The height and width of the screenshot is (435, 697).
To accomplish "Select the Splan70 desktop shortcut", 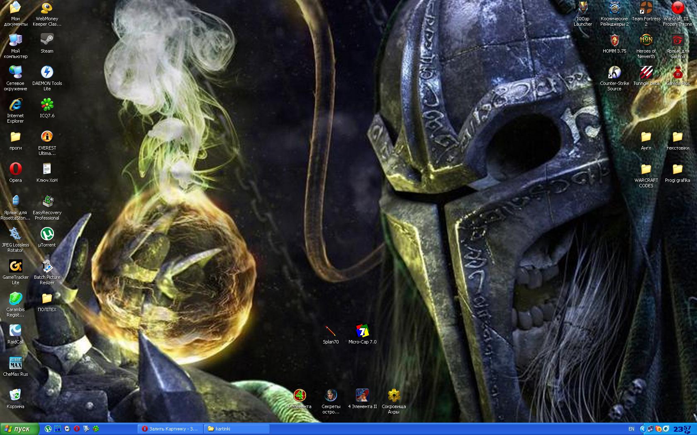I will (331, 334).
